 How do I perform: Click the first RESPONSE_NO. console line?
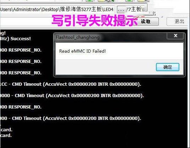click(x=21, y=50)
